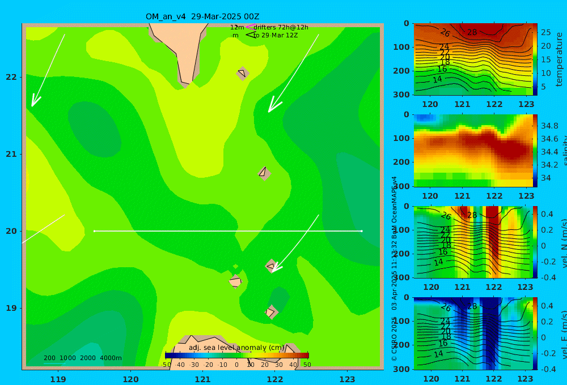Click the '121' longitude label on the main map
The image size is (567, 385).
pyautogui.click(x=202, y=379)
